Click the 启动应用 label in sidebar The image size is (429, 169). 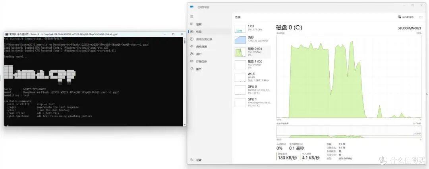202,47
